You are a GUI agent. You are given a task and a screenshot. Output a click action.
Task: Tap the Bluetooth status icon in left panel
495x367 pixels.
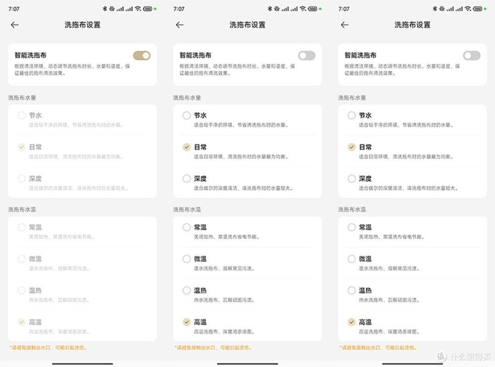click(105, 9)
